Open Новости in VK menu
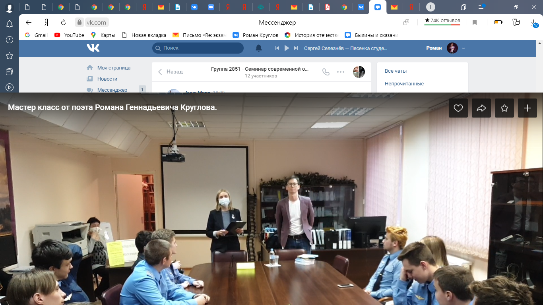Viewport: 543px width, 305px height. pos(107,79)
